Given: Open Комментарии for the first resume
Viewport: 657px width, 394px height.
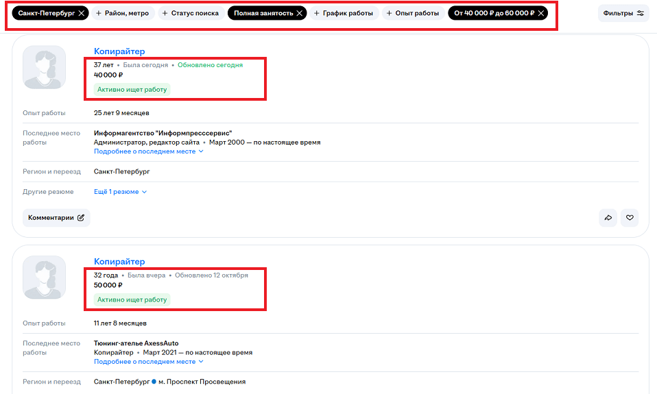Looking at the screenshot, I should [x=56, y=218].
